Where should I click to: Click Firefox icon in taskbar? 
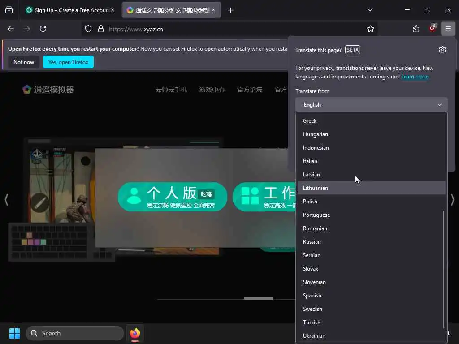[135, 333]
